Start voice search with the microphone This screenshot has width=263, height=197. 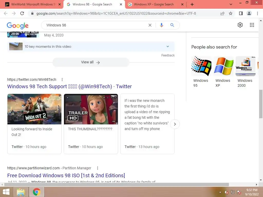point(161,25)
